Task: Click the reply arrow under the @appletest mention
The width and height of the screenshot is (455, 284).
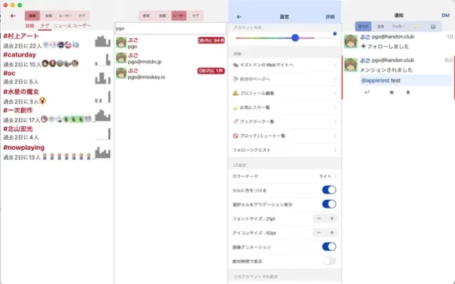Action: [x=368, y=92]
